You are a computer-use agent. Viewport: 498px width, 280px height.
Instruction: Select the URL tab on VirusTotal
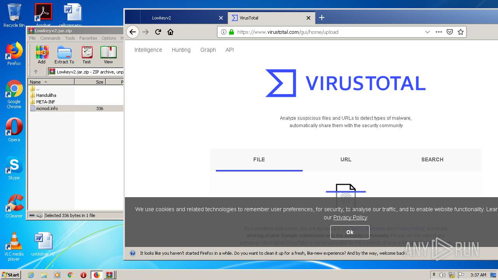click(x=346, y=159)
